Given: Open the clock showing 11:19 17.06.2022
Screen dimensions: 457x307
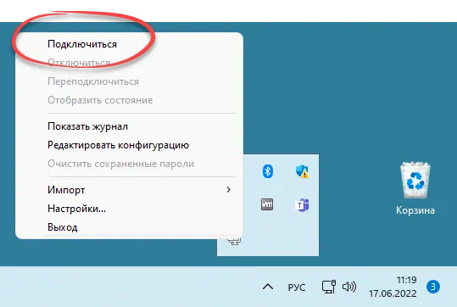Looking at the screenshot, I should 393,287.
